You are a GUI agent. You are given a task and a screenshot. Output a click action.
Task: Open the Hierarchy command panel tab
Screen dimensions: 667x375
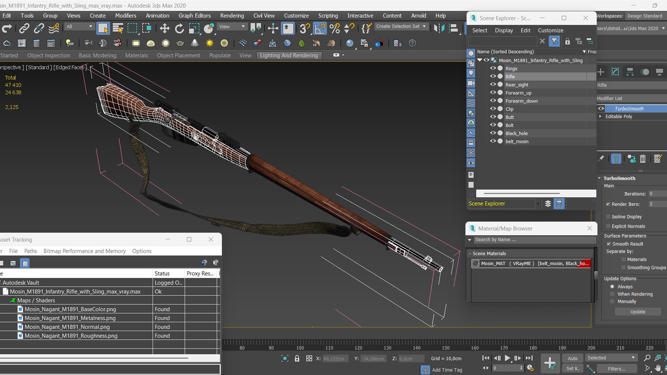pyautogui.click(x=630, y=72)
